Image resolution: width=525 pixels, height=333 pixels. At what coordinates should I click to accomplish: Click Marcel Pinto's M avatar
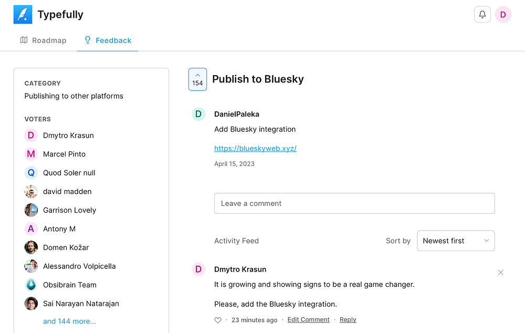click(31, 154)
